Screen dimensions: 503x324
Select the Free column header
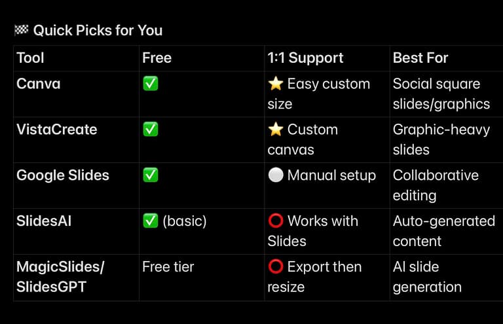tap(157, 58)
